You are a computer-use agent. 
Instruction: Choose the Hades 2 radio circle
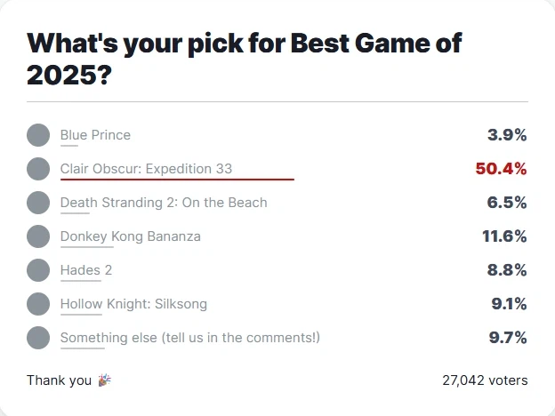coord(38,270)
